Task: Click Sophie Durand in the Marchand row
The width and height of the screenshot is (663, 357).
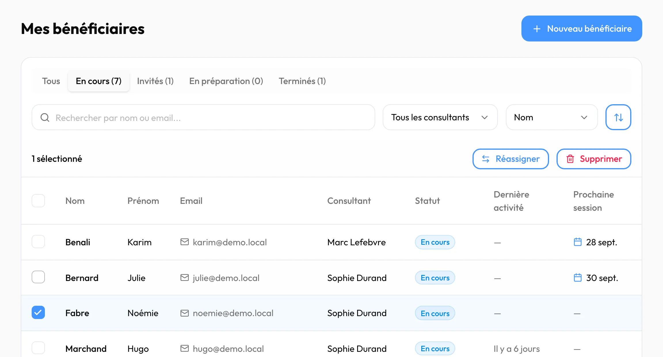Action: tap(357, 349)
